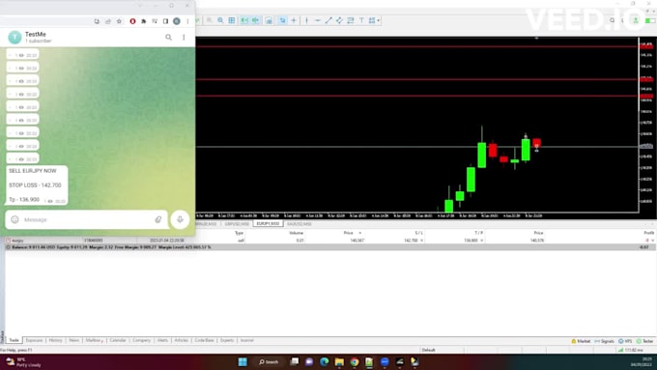Viewport: 657px width, 370px height.
Task: Click the MetaTrader search magnifier at top right
Action: click(x=613, y=20)
